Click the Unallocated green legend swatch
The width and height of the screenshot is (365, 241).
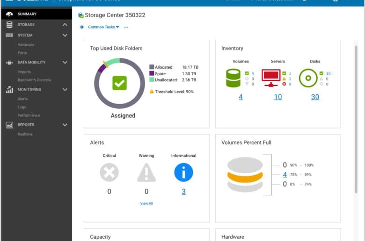(x=152, y=80)
